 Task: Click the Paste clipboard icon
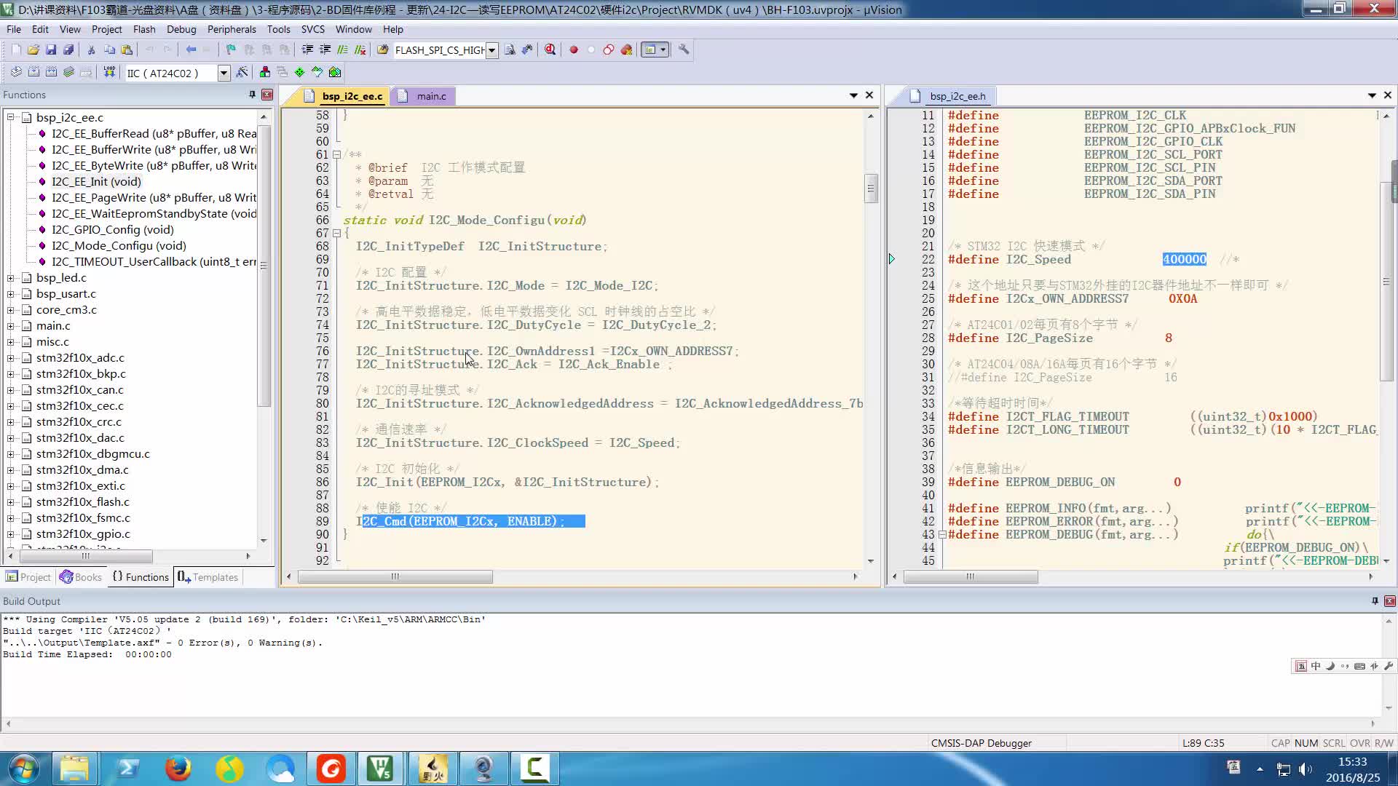(x=127, y=49)
